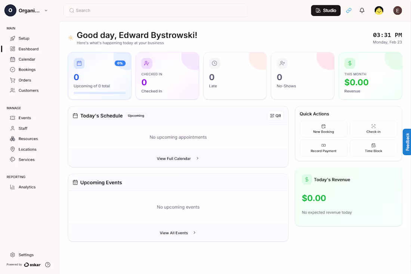Expand View All Events with its chevron
This screenshot has width=411, height=274.
point(194,233)
